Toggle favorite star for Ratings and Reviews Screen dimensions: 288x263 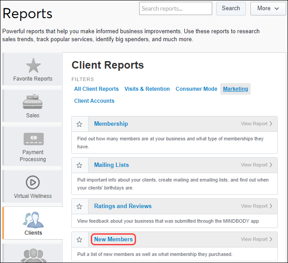point(79,206)
